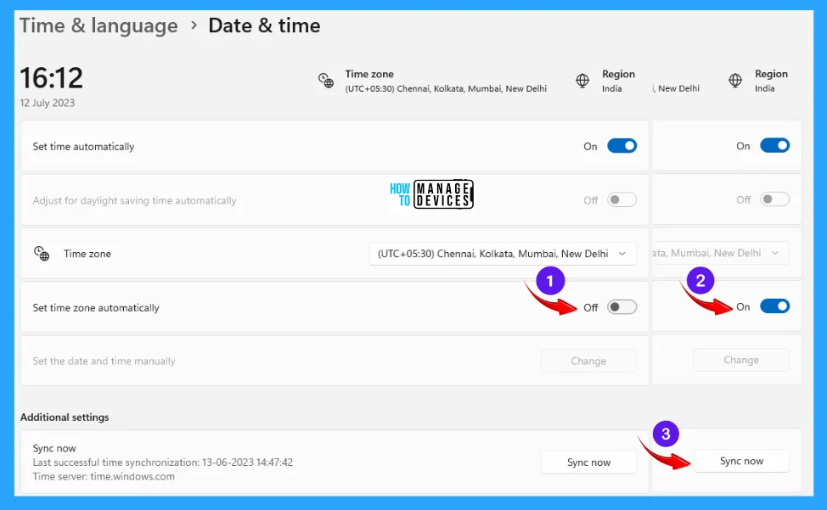Click the rightmost Sync now button
Viewport: 827px width, 510px height.
coord(741,461)
